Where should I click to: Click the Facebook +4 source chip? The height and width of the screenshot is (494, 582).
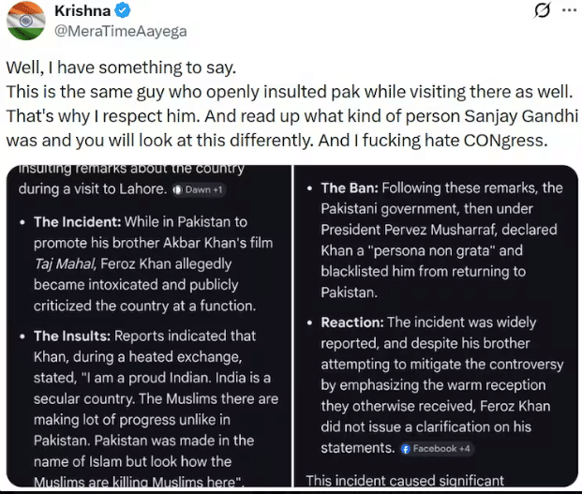coord(434,449)
